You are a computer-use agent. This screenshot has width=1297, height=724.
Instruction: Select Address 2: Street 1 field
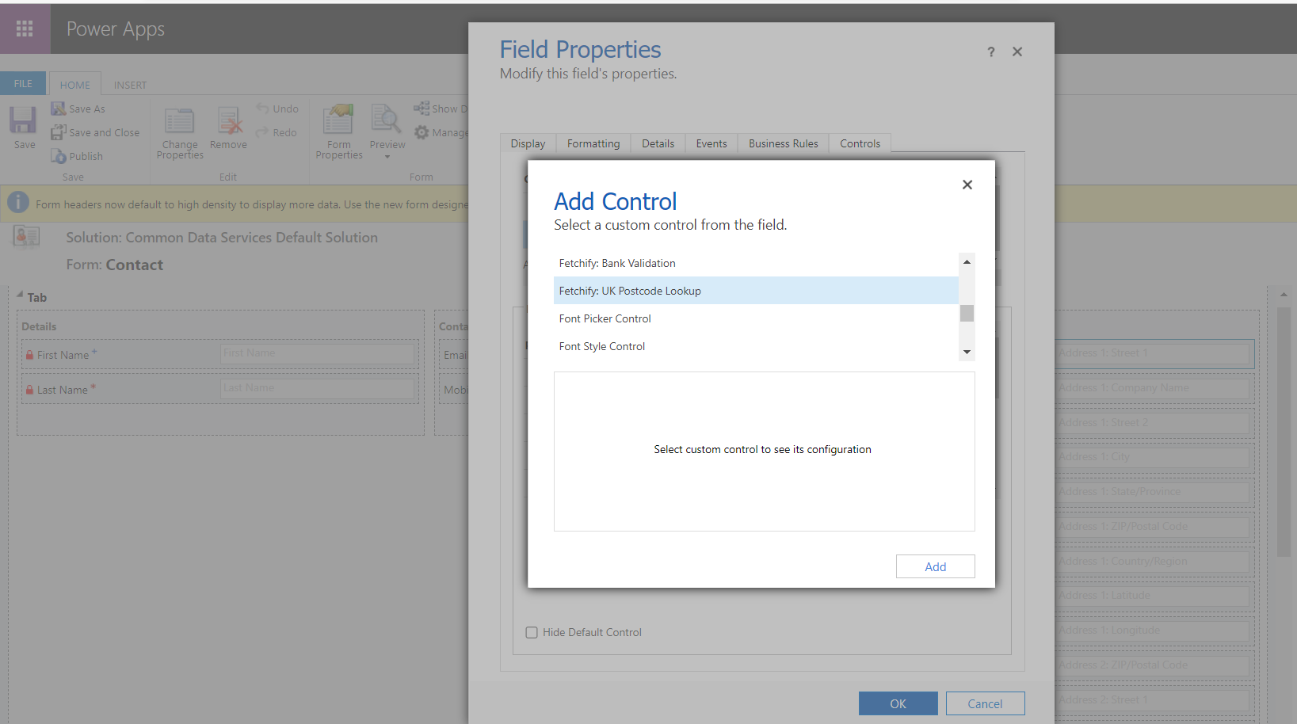[1154, 700]
